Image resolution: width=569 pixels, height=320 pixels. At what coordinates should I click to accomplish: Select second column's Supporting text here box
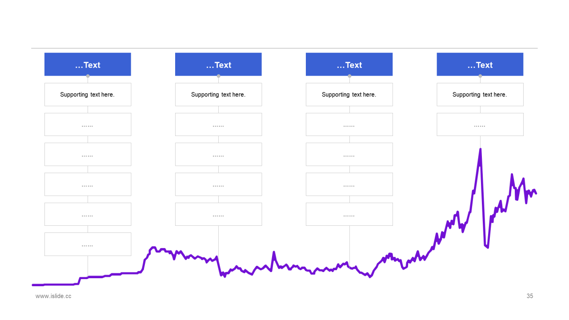218,95
